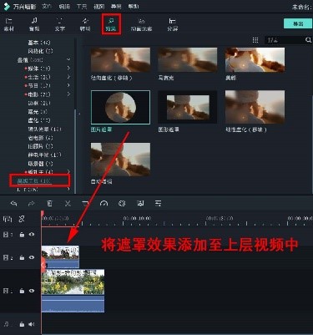Expand the bottom category list arrow

pos(68,190)
